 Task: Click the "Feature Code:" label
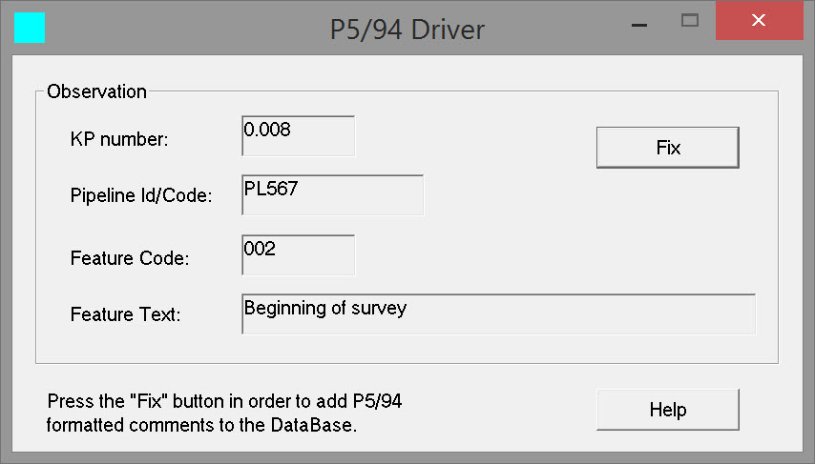(130, 257)
